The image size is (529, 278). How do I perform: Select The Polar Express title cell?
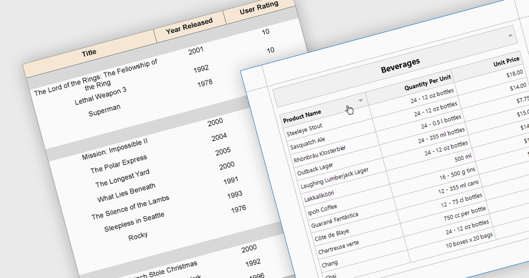(x=119, y=164)
